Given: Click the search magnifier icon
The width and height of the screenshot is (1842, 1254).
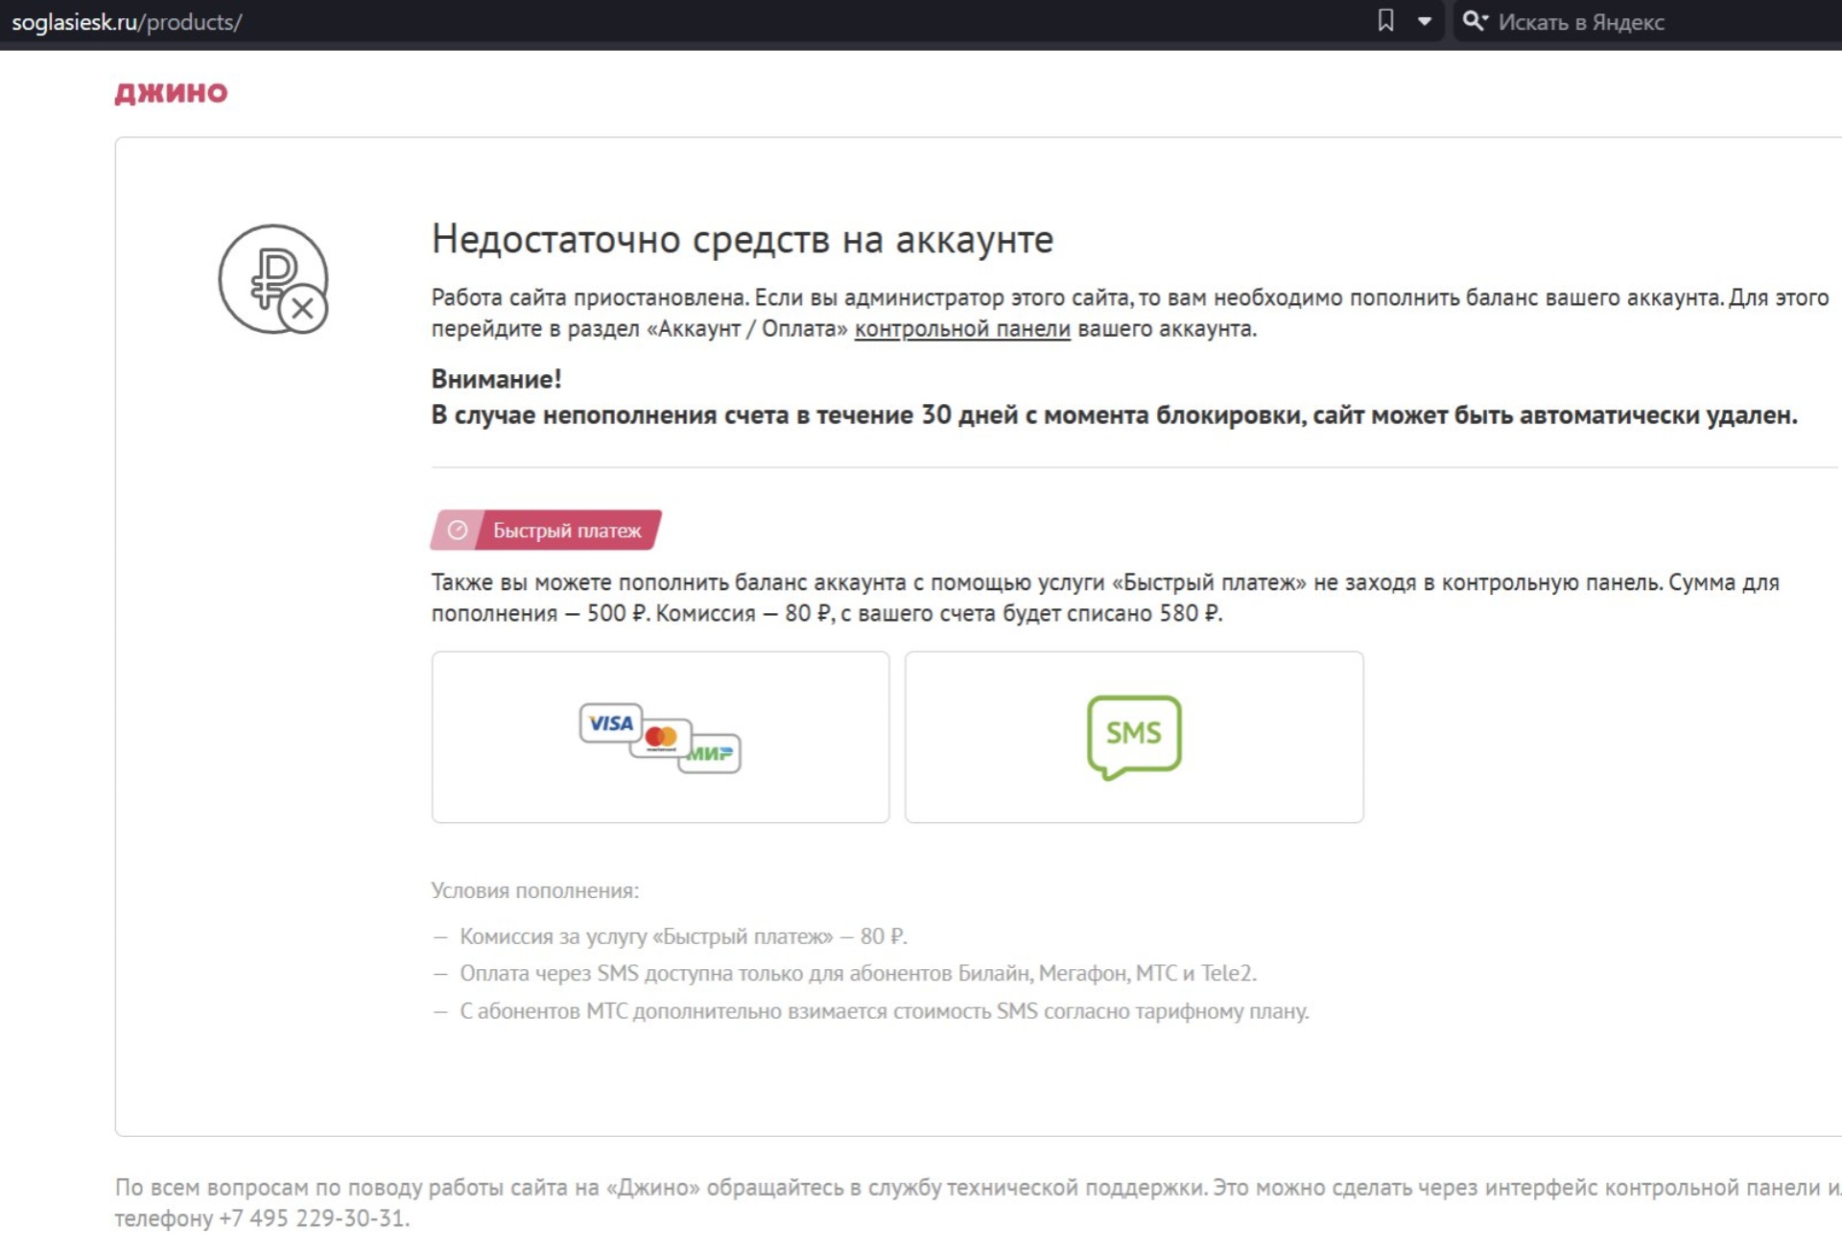Looking at the screenshot, I should [x=1475, y=21].
